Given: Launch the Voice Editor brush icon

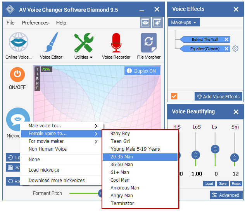Looking at the screenshot, I should click(51, 43).
